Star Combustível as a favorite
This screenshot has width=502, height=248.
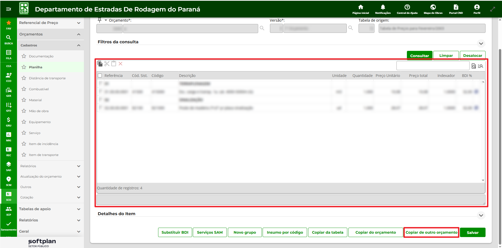coord(24,89)
